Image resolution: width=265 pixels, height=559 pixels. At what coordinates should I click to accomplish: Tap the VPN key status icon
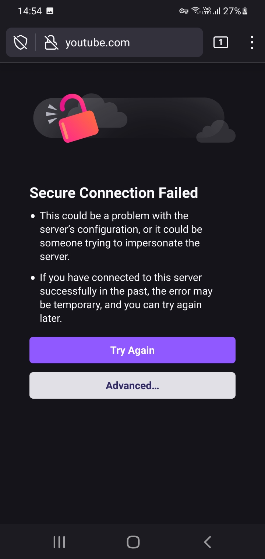tap(184, 11)
